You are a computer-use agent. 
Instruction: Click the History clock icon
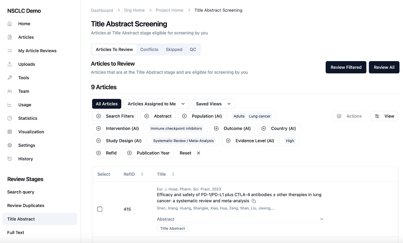(10, 159)
